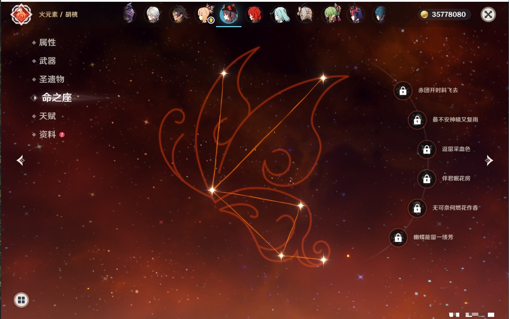Click the lock icon for 幽蝶能留一缕芳
The width and height of the screenshot is (509, 319).
click(x=398, y=238)
